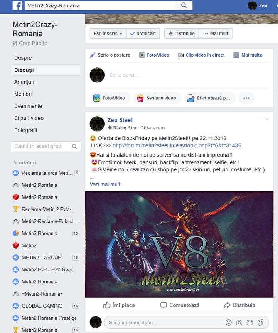The width and height of the screenshot is (278, 333).
Task: Click the group search magnifier icon
Action: (74, 147)
